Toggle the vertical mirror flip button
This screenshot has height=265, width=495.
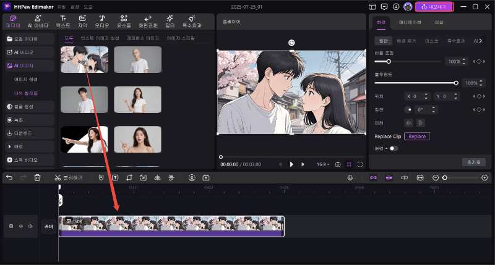coord(420,123)
